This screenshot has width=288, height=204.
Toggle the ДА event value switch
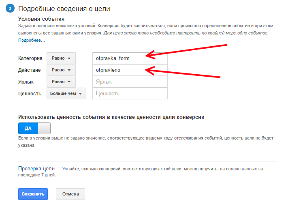coord(34,129)
